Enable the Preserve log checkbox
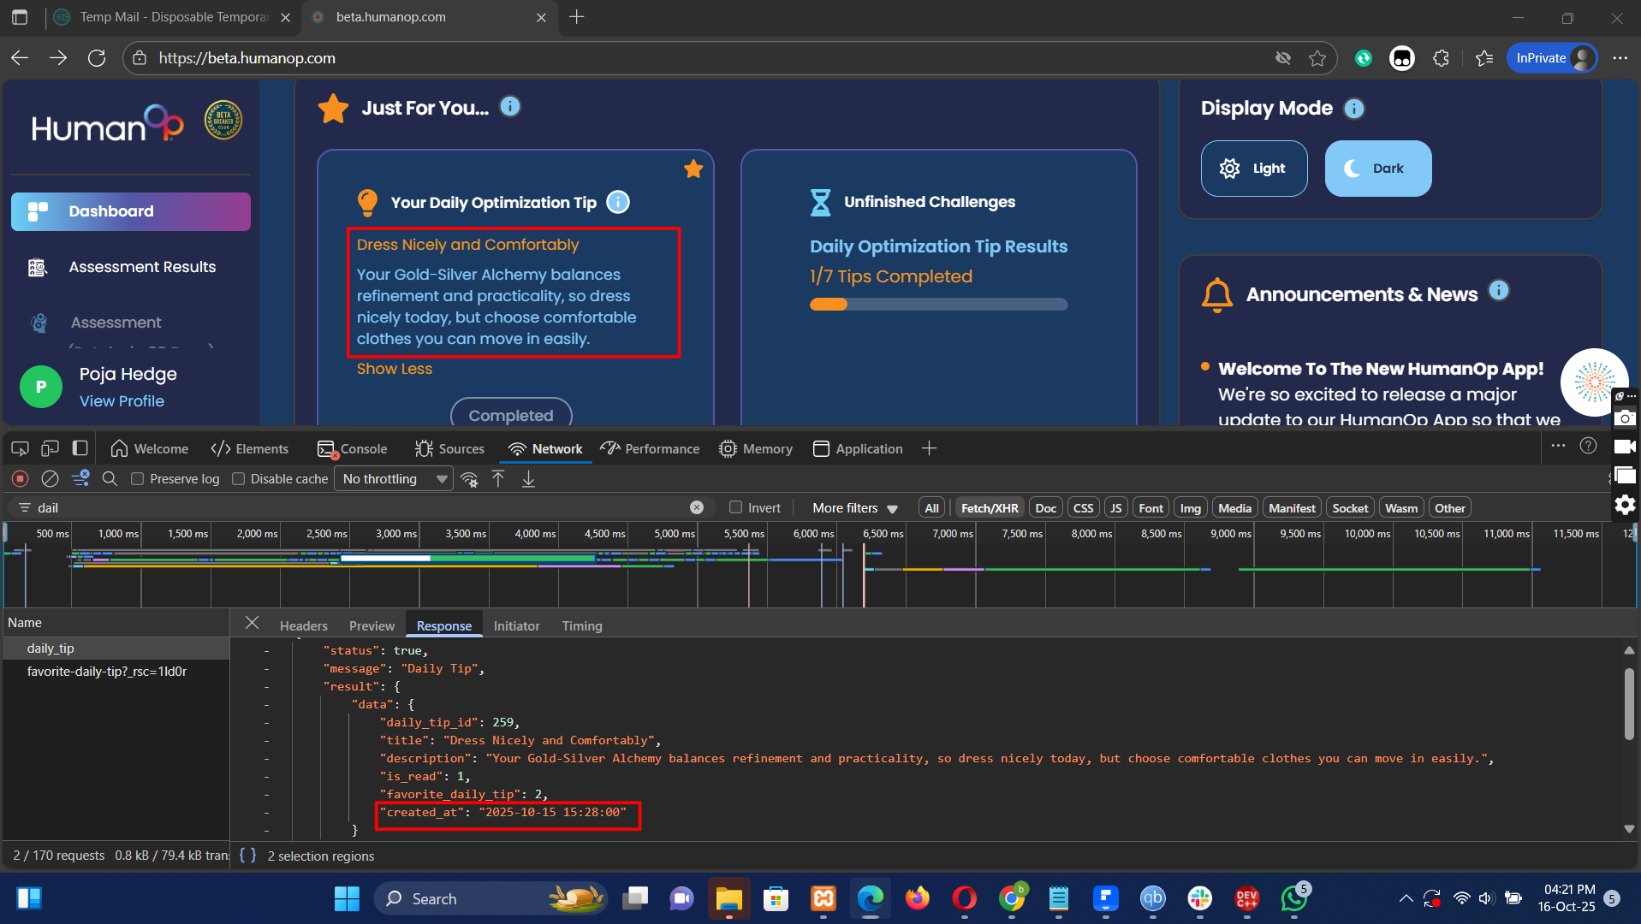Viewport: 1641px width, 924px height. coord(137,479)
